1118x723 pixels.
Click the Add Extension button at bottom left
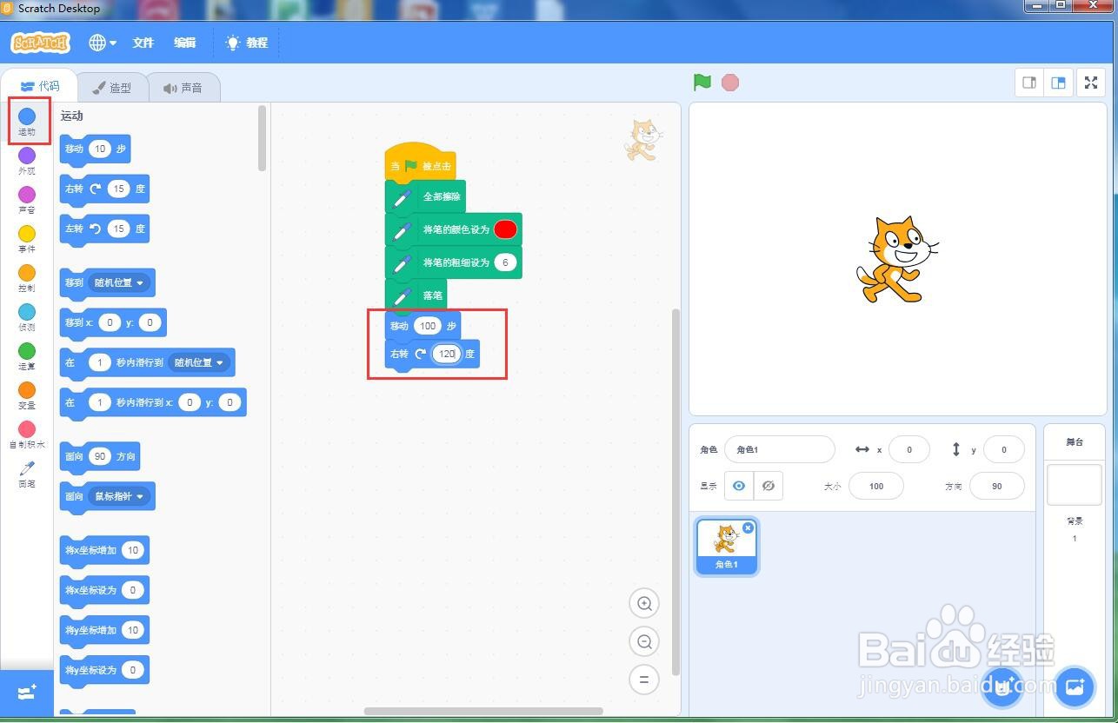tap(26, 693)
